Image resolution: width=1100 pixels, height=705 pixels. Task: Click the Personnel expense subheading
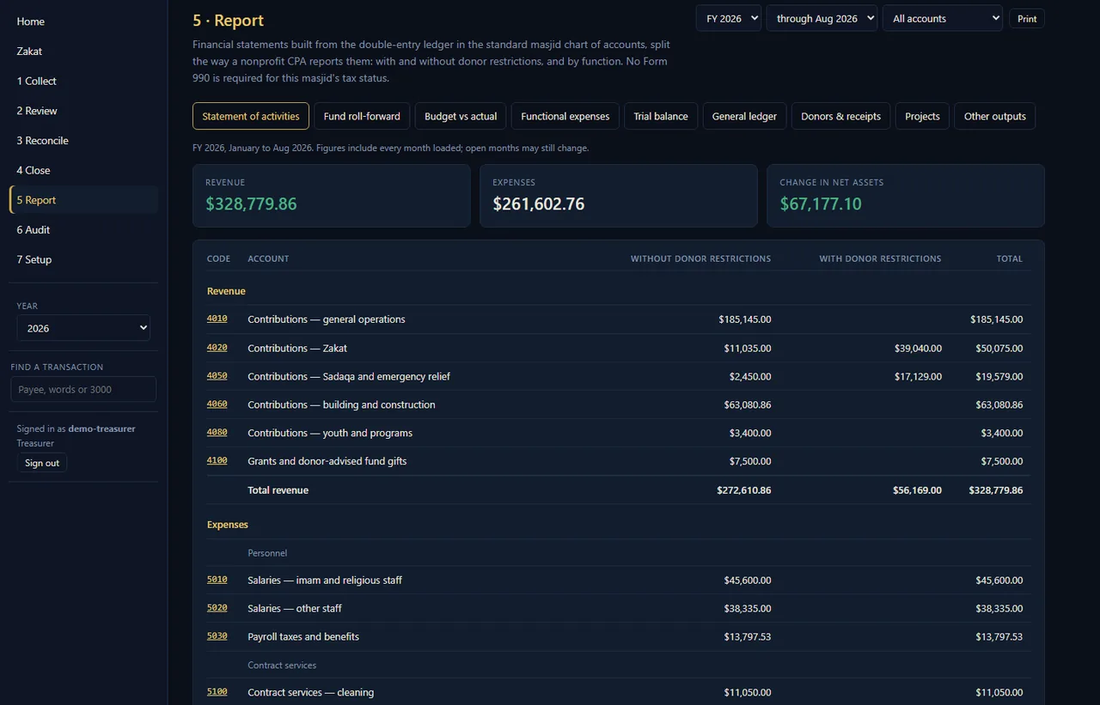pyautogui.click(x=267, y=553)
